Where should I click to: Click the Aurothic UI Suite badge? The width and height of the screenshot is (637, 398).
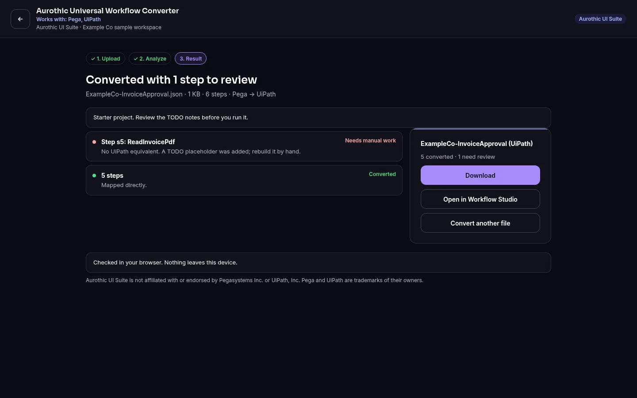(600, 19)
